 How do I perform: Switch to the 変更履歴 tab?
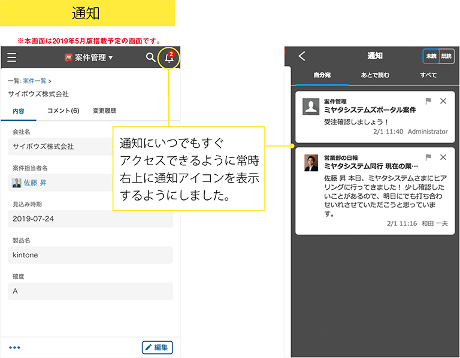(x=105, y=111)
